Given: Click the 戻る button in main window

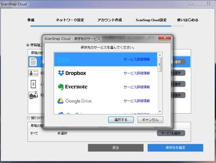Looking at the screenshot, I should click(116, 148).
